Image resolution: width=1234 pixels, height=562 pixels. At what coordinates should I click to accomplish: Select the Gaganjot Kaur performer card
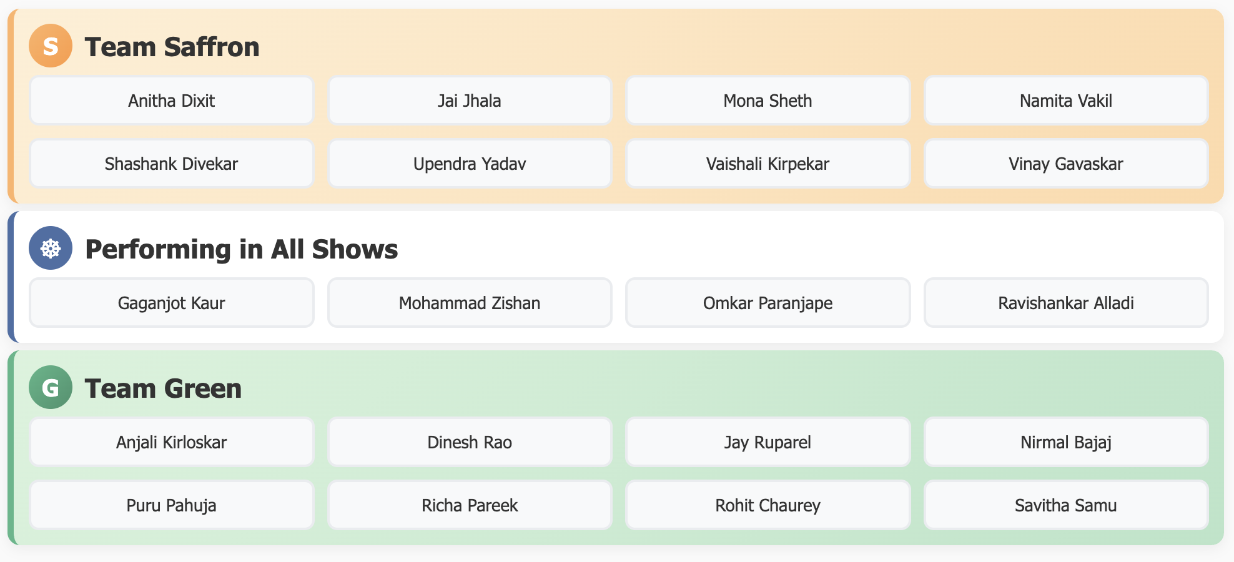click(x=172, y=303)
